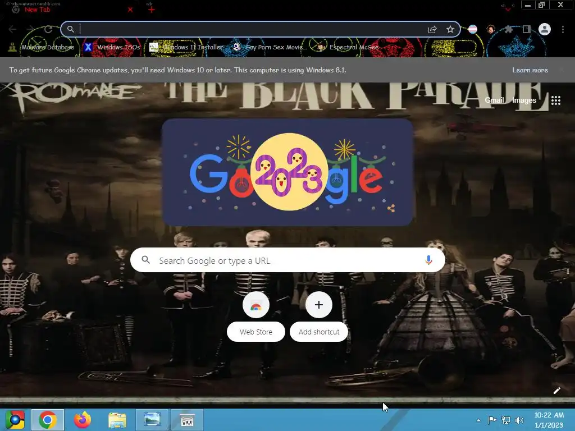Open the Chrome profile avatar
Screen dimensions: 575x431
coord(545,29)
